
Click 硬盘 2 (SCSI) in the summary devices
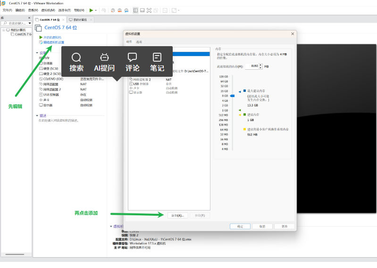tap(50, 73)
